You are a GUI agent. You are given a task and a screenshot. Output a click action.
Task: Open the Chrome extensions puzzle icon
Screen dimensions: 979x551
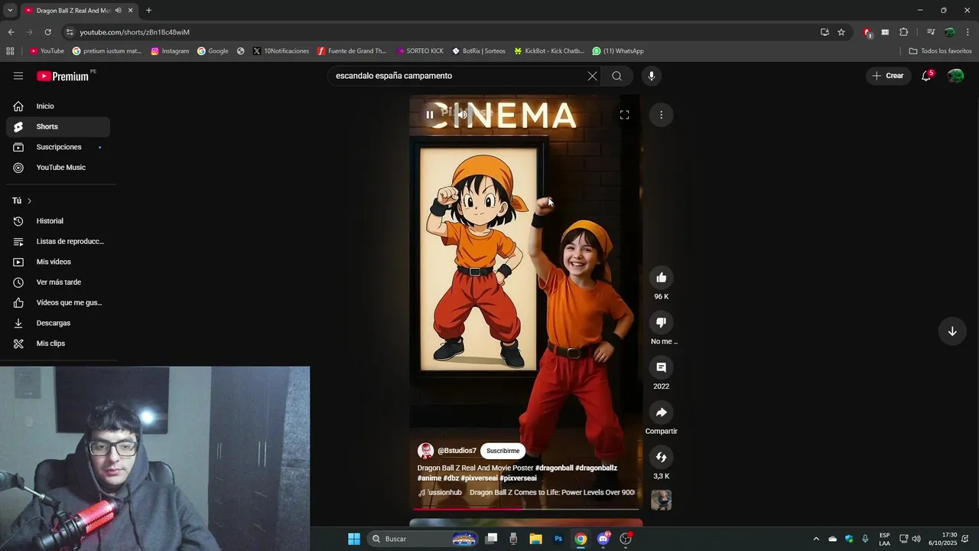click(904, 32)
